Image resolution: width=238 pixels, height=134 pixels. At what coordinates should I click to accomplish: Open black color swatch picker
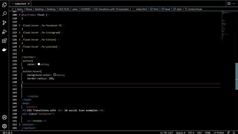click(x=55, y=74)
